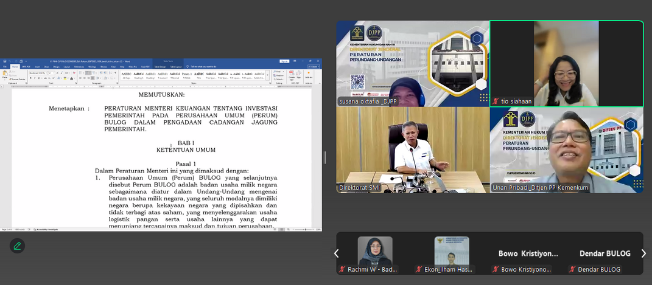
Task: Justify text in Word ribbon
Action: click(93, 78)
